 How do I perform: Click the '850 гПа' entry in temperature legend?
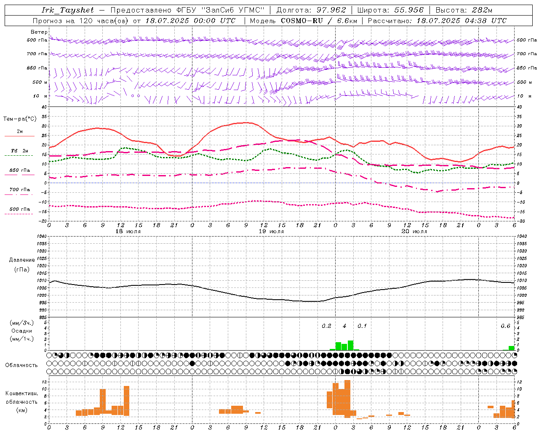point(20,170)
